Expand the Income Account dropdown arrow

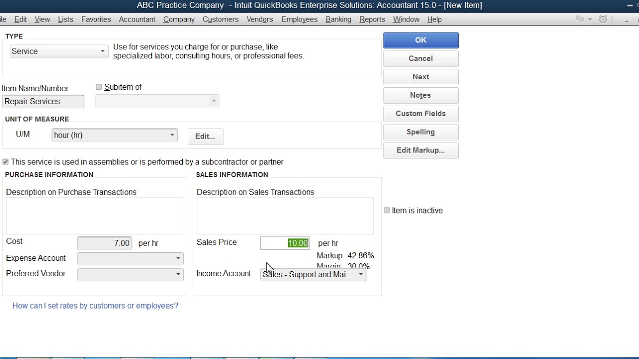[361, 274]
